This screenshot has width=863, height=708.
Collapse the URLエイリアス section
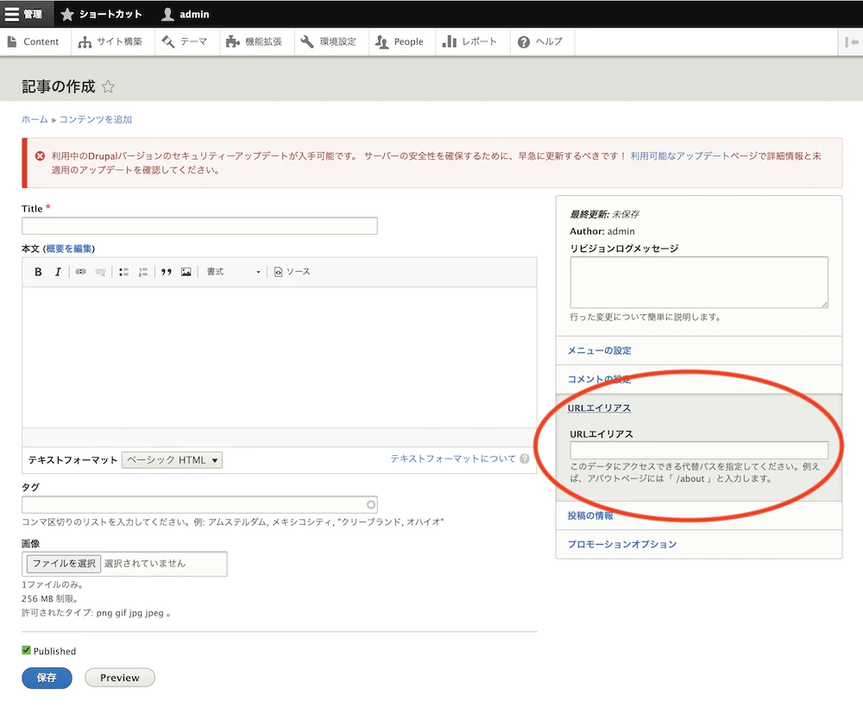600,408
